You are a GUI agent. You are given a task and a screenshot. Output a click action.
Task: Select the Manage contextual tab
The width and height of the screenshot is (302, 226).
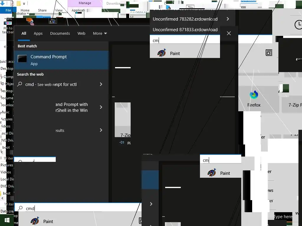pyautogui.click(x=85, y=3)
